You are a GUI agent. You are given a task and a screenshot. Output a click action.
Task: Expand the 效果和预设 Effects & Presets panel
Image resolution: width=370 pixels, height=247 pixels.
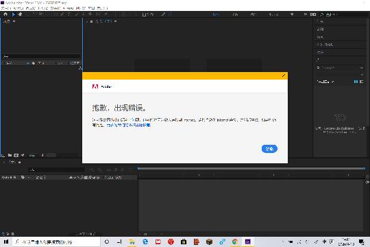click(325, 45)
